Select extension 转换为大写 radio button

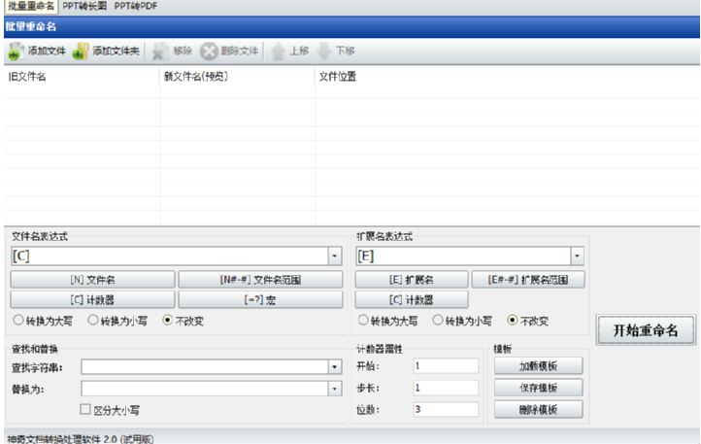pyautogui.click(x=363, y=320)
